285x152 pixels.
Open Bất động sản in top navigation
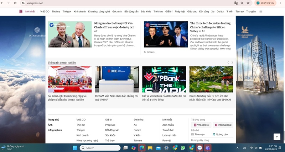coord(131,11)
